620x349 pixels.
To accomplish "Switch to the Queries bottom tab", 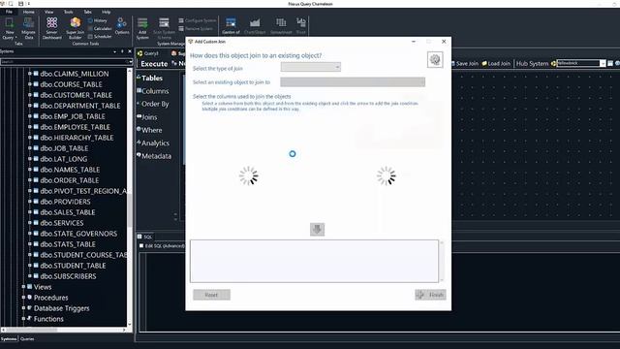I will pyautogui.click(x=27, y=338).
